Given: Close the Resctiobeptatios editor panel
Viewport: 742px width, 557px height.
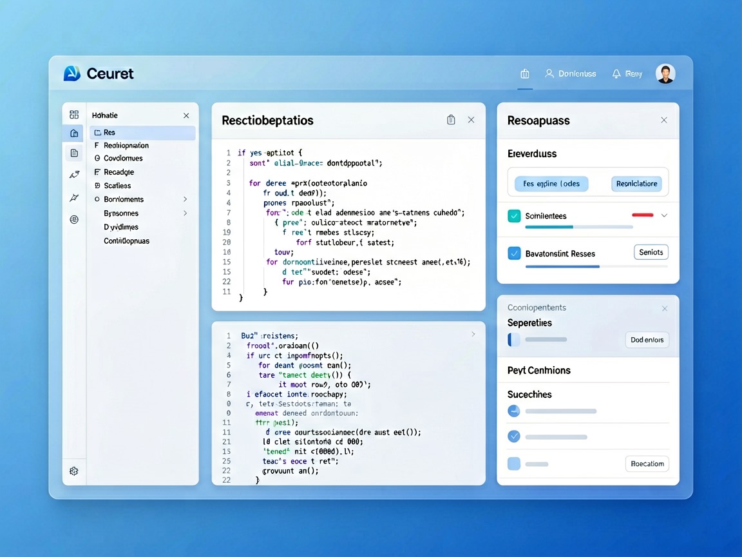Looking at the screenshot, I should (x=471, y=120).
